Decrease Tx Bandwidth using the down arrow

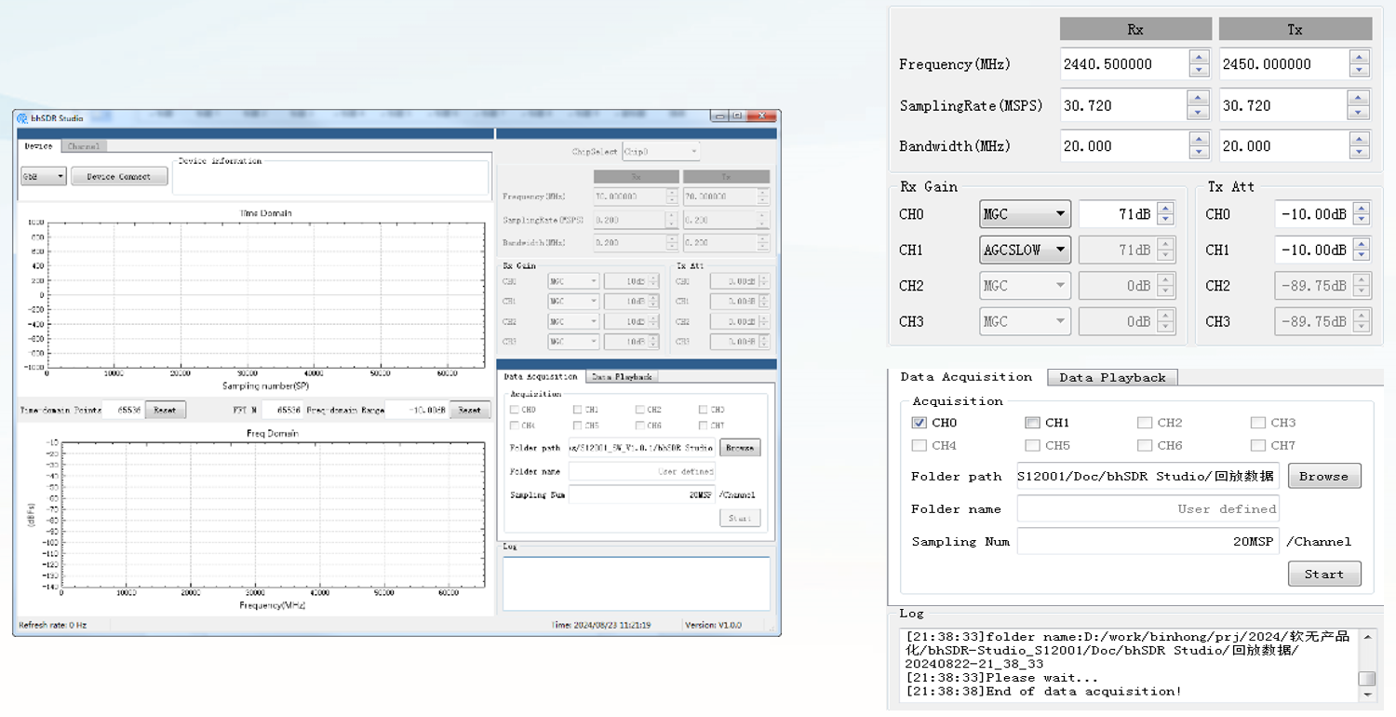pos(1360,152)
